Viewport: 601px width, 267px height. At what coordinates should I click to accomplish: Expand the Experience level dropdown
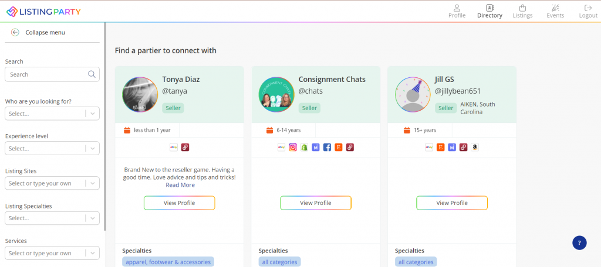52,148
